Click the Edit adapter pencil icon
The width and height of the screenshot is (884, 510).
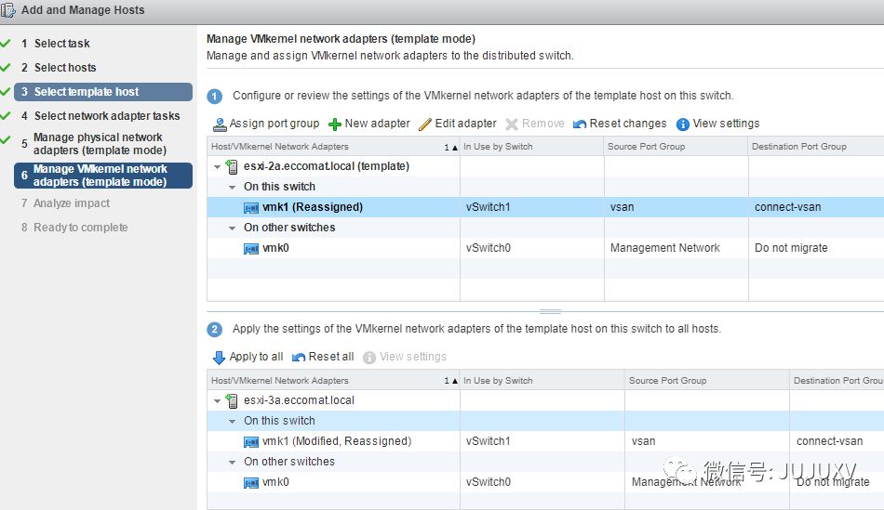[x=425, y=124]
